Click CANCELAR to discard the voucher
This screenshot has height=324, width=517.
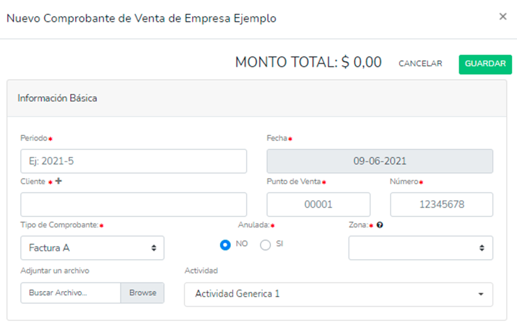click(x=420, y=64)
